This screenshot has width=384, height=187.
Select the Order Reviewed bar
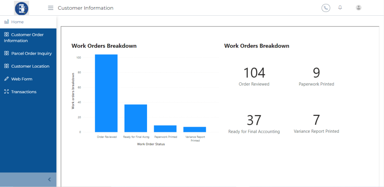pyautogui.click(x=106, y=93)
